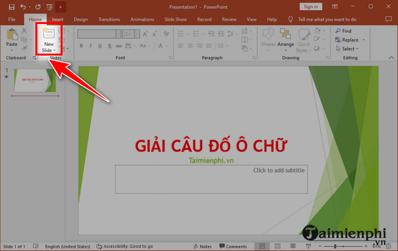Open the Slide Show tab
The width and height of the screenshot is (398, 251).
[x=176, y=20]
